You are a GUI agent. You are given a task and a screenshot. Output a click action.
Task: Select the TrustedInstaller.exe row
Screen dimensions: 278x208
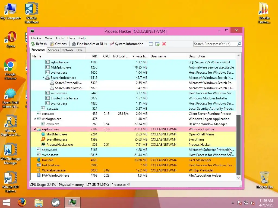coord(133,98)
